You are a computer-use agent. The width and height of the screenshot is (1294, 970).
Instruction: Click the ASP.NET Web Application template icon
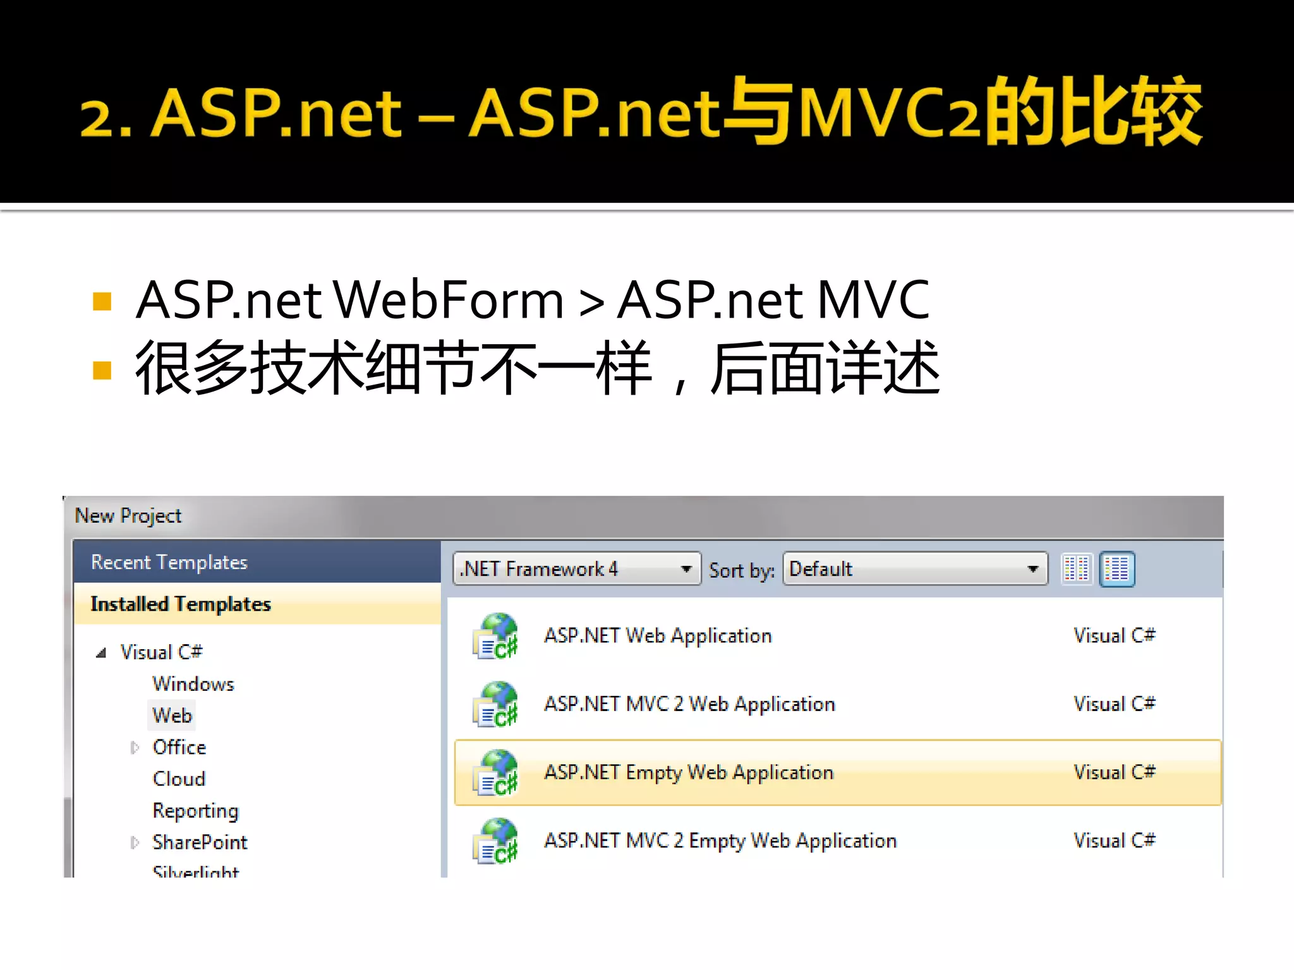[496, 637]
